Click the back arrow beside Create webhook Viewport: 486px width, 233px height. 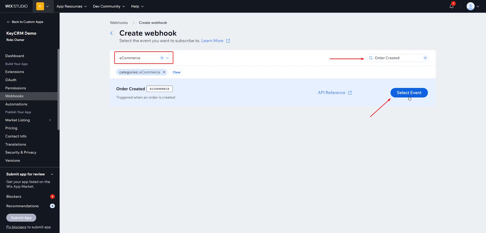coord(111,33)
